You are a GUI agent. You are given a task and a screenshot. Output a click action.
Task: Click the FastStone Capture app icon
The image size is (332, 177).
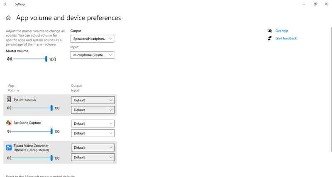[9, 123]
